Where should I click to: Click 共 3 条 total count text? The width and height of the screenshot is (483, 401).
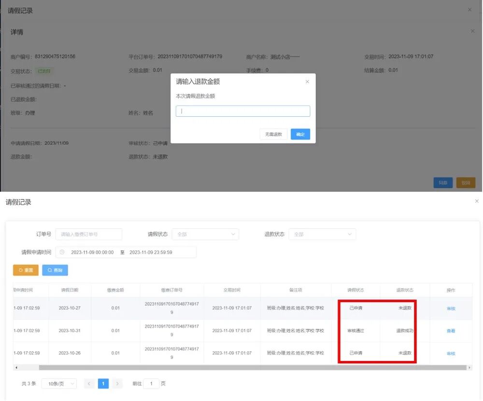(28, 384)
